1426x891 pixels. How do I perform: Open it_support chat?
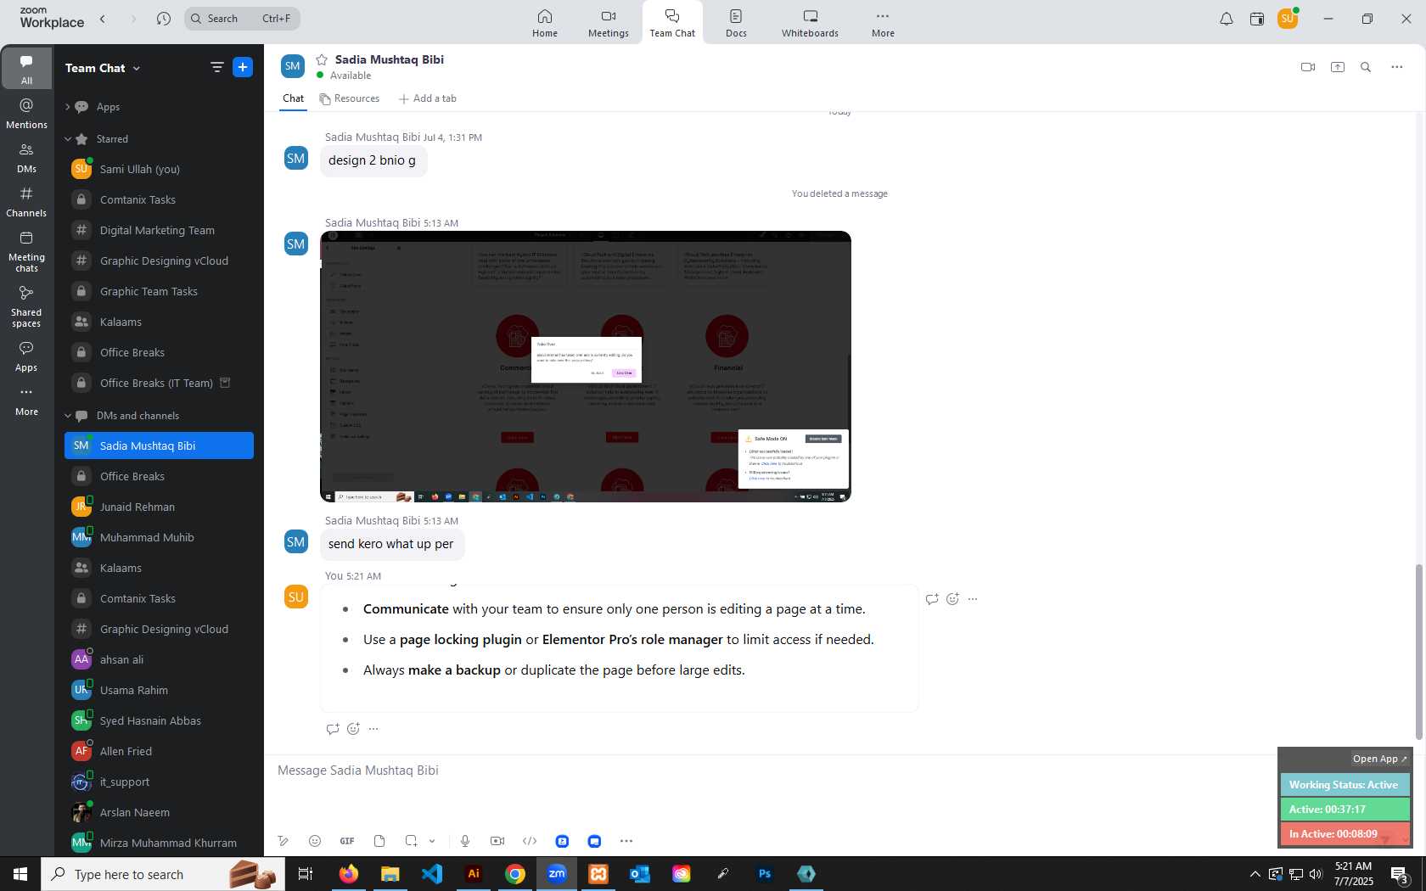[159, 782]
